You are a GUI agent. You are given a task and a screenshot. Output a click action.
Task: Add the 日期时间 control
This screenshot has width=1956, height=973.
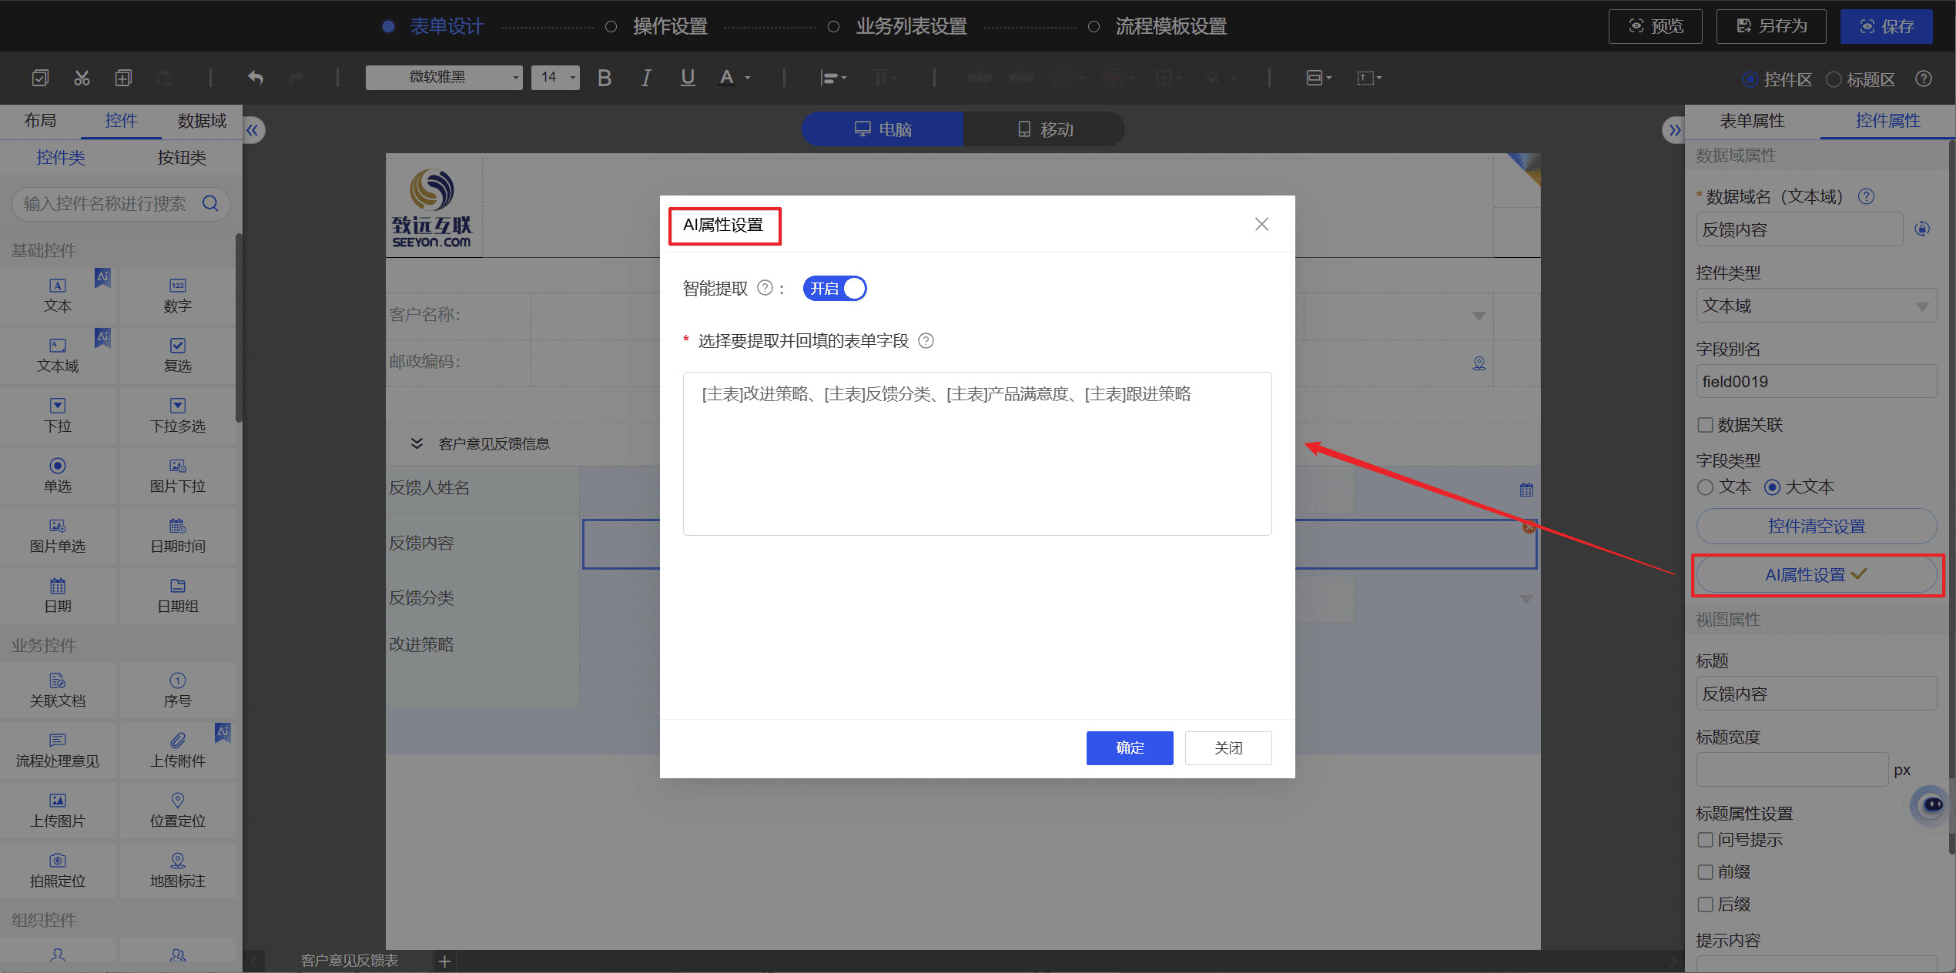point(178,536)
